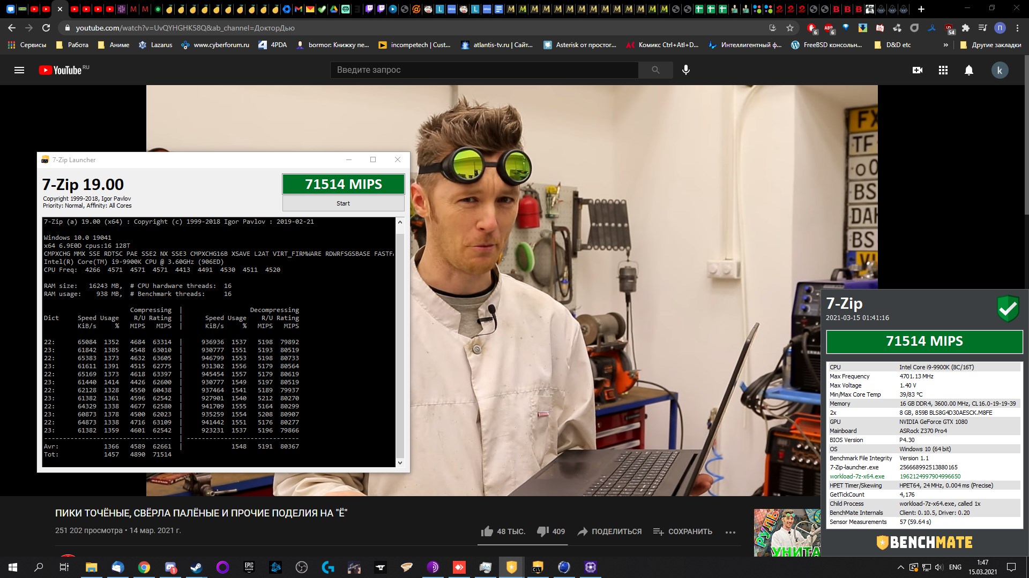Open BenchMate shield icon on the taskbar
The image size is (1029, 578).
click(512, 567)
